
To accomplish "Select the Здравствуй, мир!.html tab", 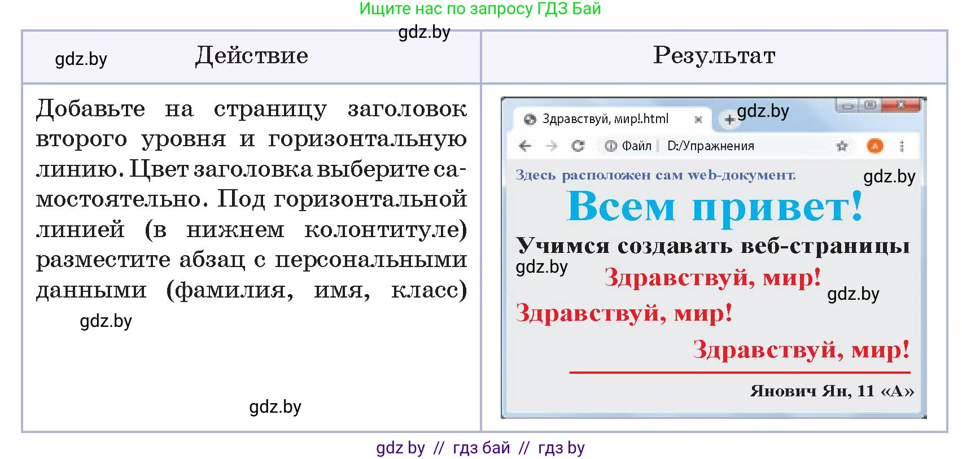I will tap(612, 119).
